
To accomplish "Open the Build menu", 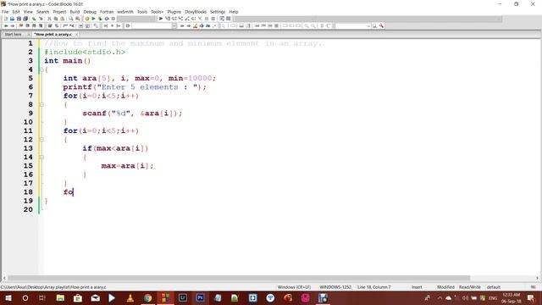I will (x=75, y=12).
